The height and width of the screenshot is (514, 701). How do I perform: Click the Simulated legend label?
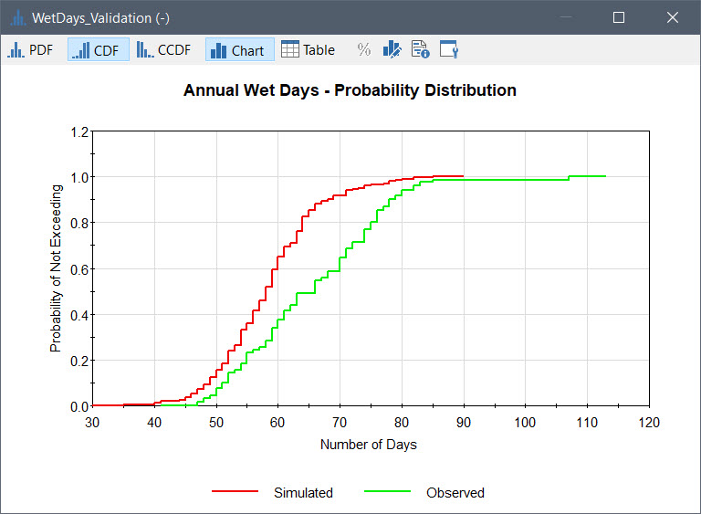click(304, 492)
